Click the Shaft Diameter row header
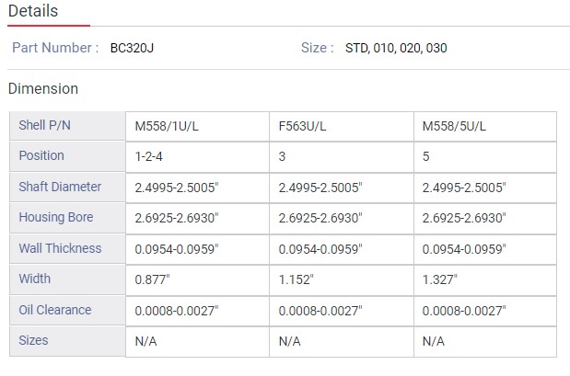This screenshot has height=376, width=570. (60, 188)
